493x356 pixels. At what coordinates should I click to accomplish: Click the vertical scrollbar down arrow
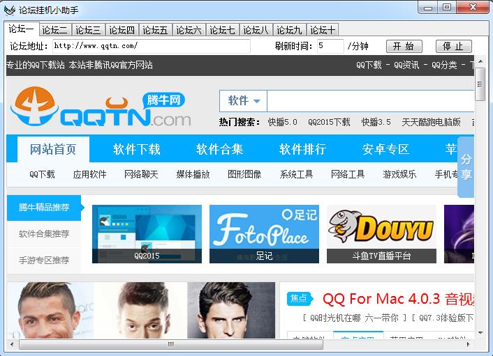(480, 334)
